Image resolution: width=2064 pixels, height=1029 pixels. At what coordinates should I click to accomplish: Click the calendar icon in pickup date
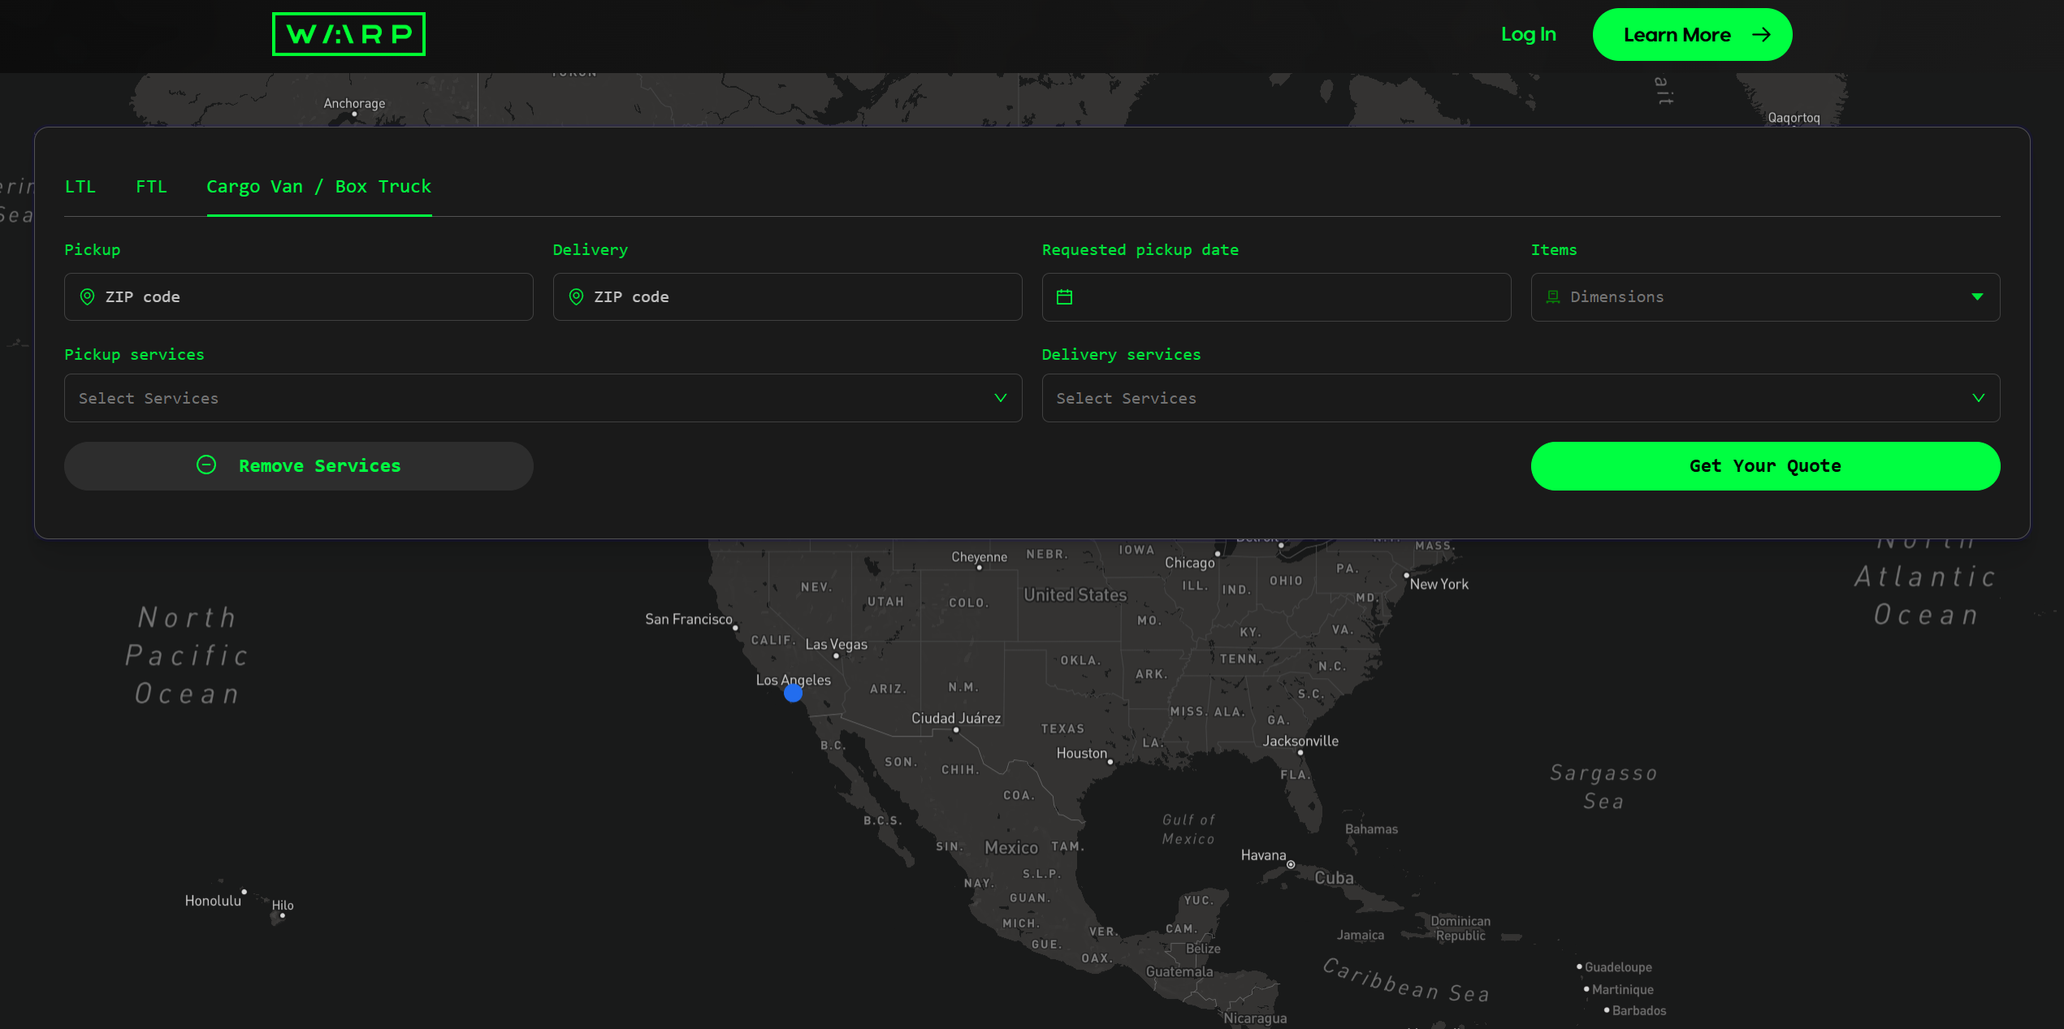(1064, 297)
